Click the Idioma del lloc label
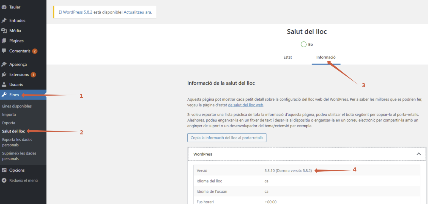The width and height of the screenshot is (428, 204). 209,181
